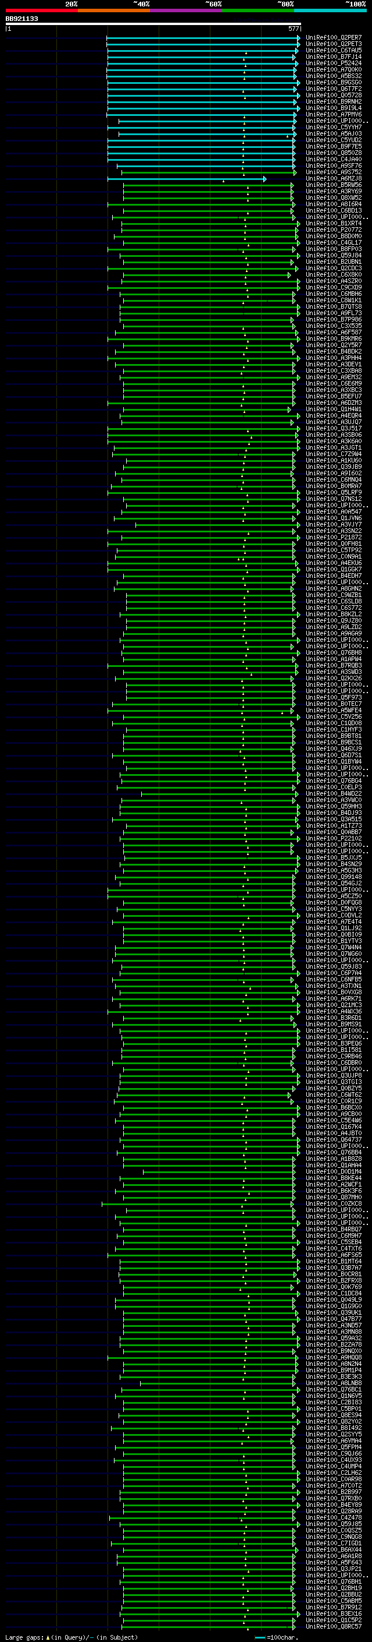Image resolution: width=372 pixels, height=1642 pixels.
Task: Open hit UniRef100_B4EY89
Action: click(334, 1506)
